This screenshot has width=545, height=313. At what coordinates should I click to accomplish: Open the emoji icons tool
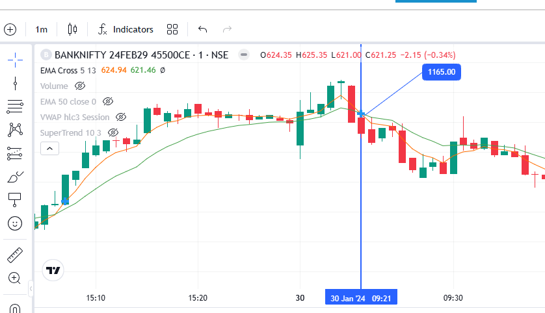click(15, 223)
